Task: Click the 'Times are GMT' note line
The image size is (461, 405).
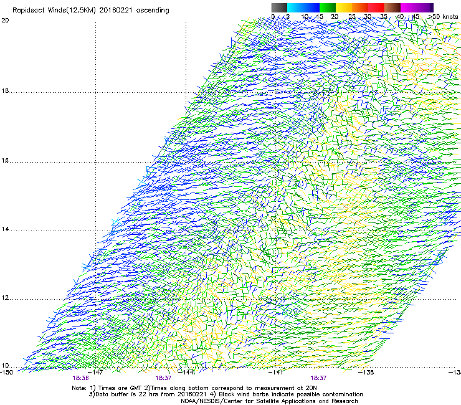Action: pyautogui.click(x=194, y=388)
